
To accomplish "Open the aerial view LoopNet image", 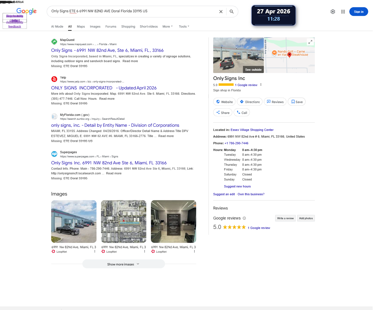I will [x=123, y=221].
